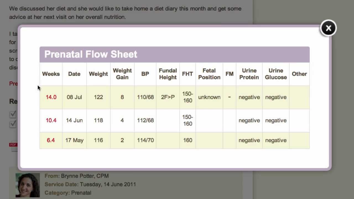This screenshot has width=354, height=199.
Task: Select the 17 May date cell
Action: click(74, 140)
